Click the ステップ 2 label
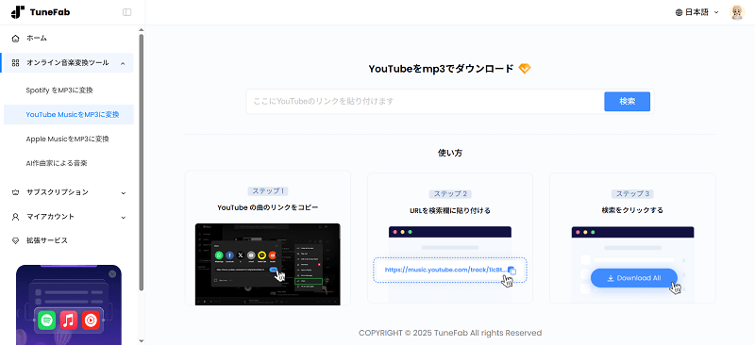Viewport: 755px width, 345px height. 450,194
